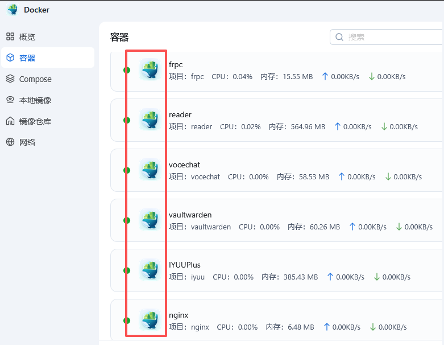Click IYUUPlus memory value 385.43 MB
Screen dimensions: 444x345
point(301,277)
